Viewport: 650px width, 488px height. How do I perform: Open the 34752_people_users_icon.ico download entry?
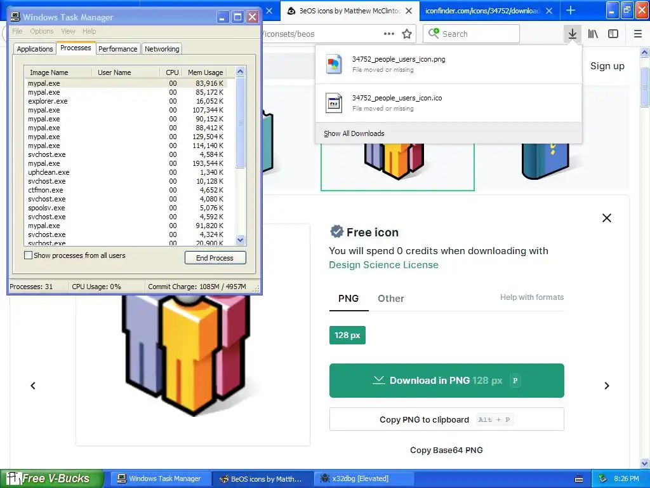[449, 103]
